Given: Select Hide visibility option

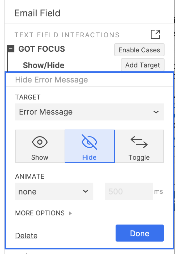Looking at the screenshot, I should point(90,146).
